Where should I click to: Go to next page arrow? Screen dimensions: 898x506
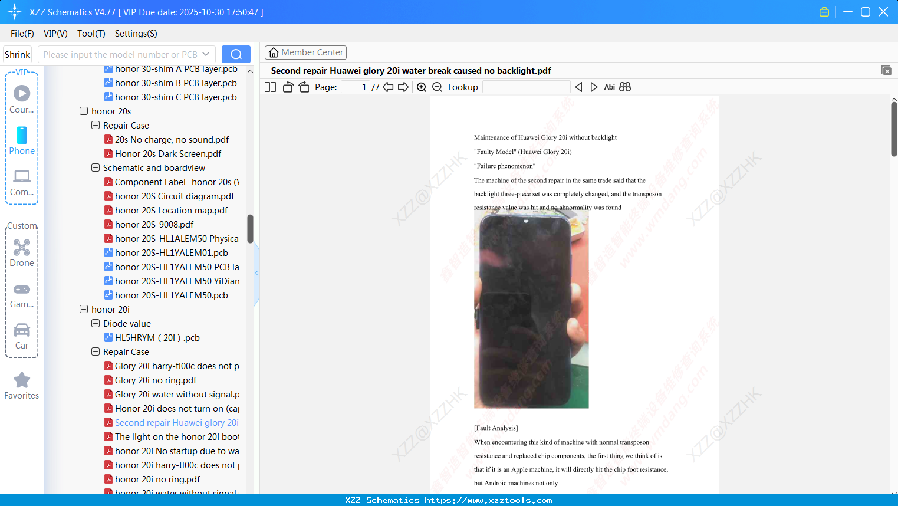tap(403, 87)
